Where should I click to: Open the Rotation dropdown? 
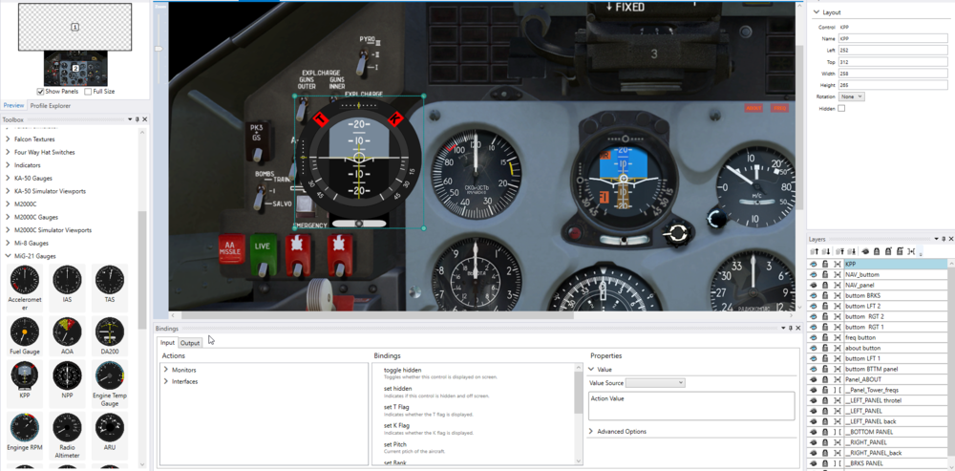(x=852, y=96)
